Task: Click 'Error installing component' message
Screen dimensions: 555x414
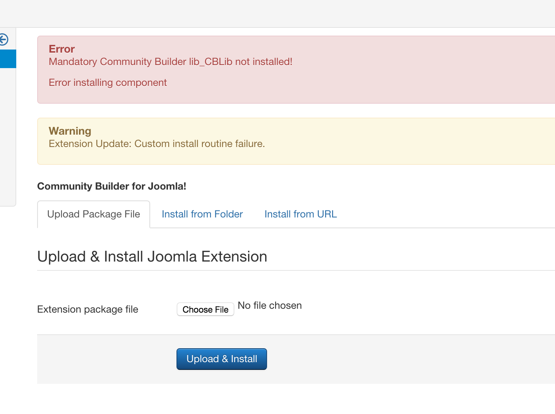Action: 108,83
